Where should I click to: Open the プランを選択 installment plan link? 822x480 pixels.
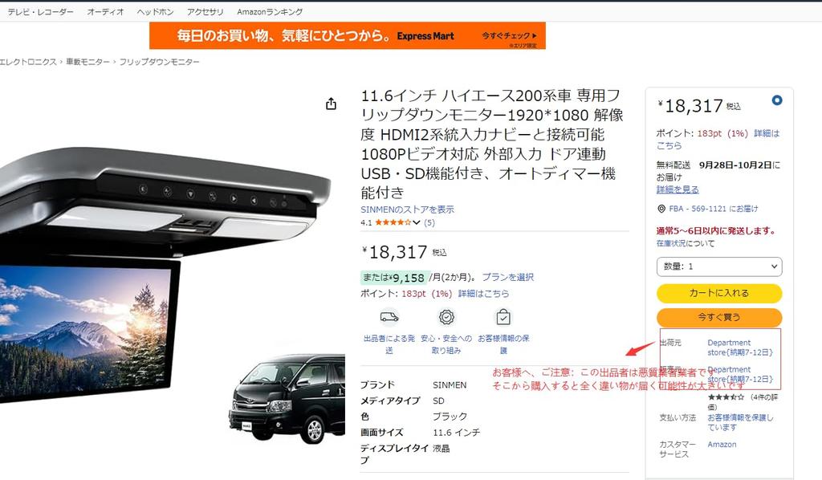[x=507, y=277]
